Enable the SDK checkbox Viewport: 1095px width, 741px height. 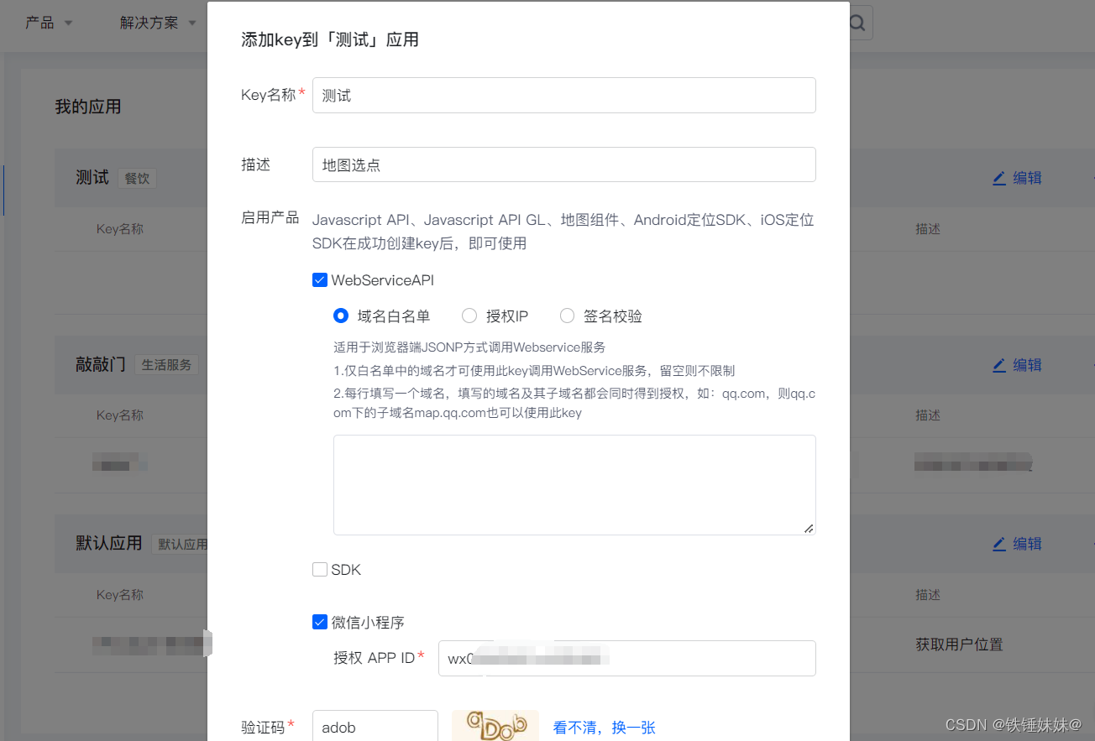319,570
